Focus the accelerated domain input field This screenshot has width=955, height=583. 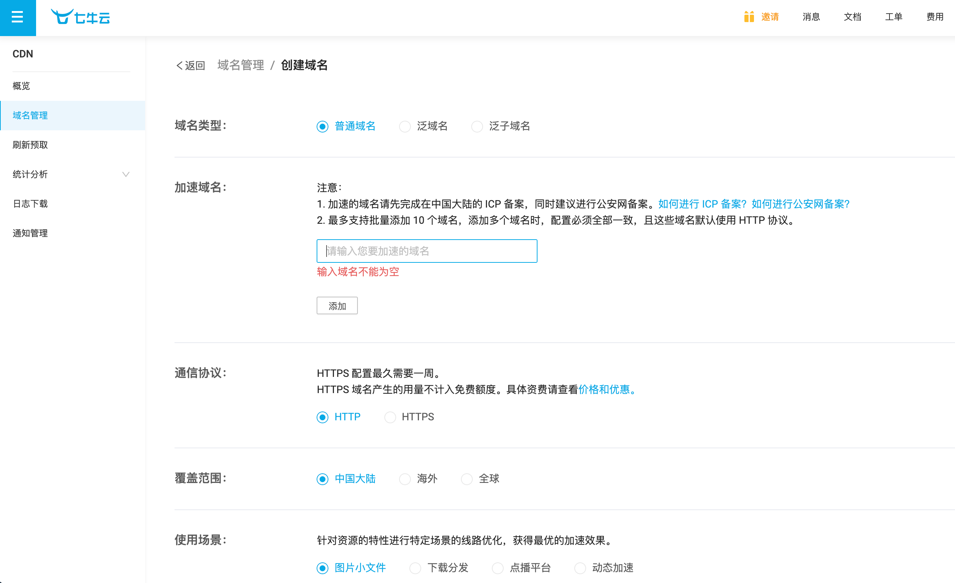[426, 251]
